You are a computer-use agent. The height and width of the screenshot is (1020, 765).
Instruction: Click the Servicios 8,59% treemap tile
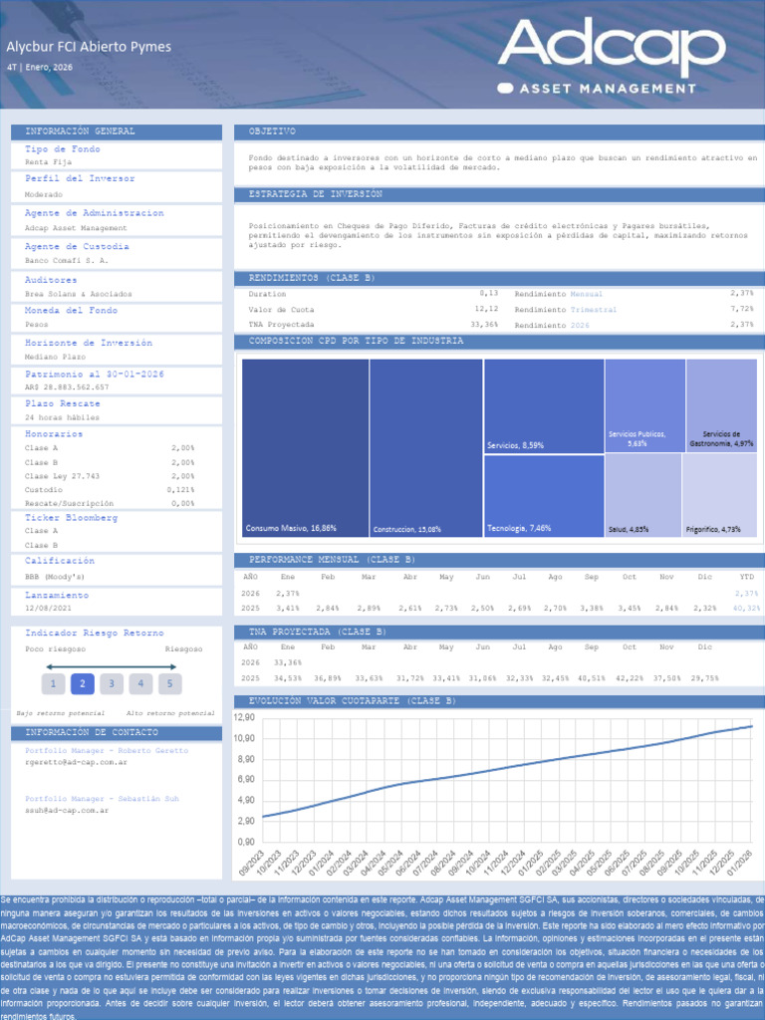point(544,406)
